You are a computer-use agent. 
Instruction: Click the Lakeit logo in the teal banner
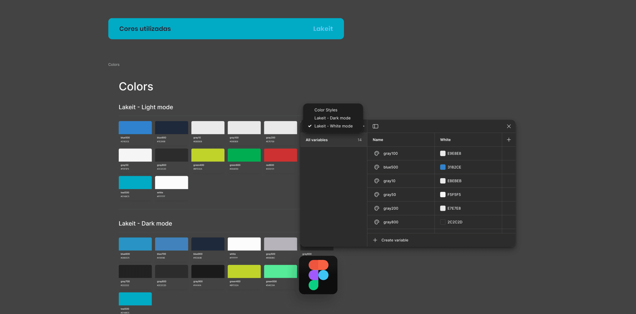click(x=323, y=29)
